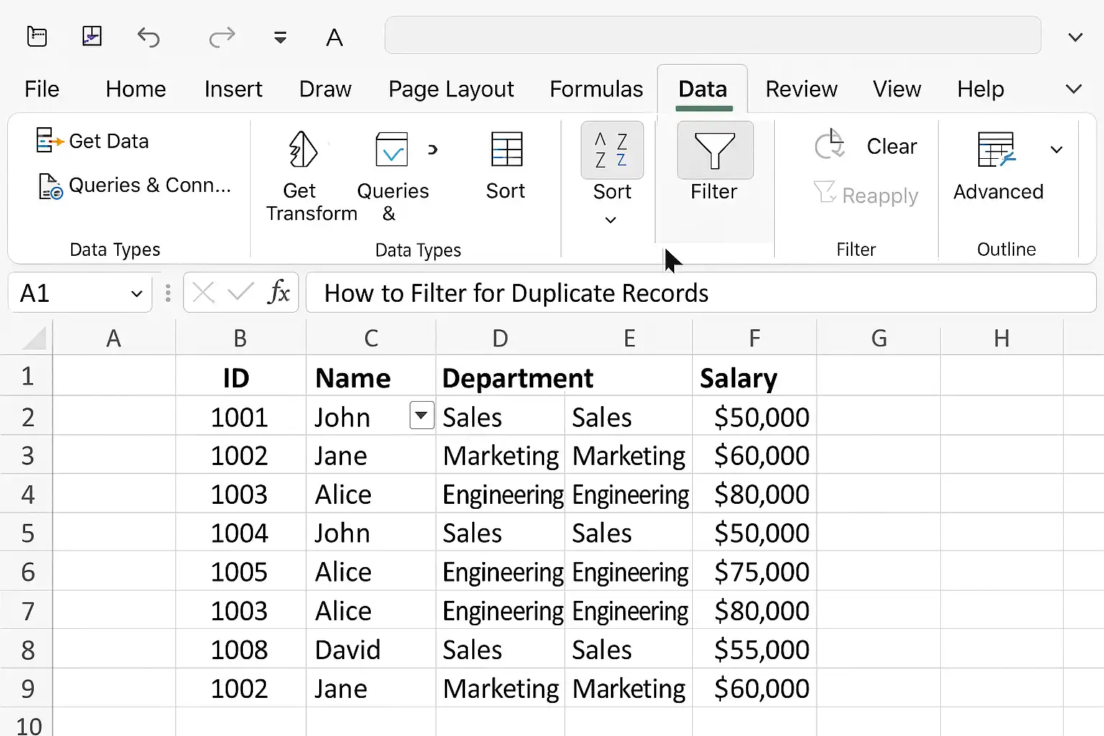Open Queries & Connections pane
Viewport: 1104px width, 736px height.
pyautogui.click(x=134, y=185)
